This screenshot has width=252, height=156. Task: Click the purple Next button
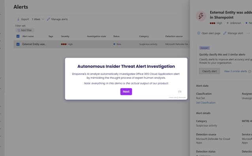[126, 91]
